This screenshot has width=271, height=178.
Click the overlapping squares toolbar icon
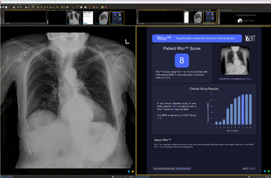point(38,7)
